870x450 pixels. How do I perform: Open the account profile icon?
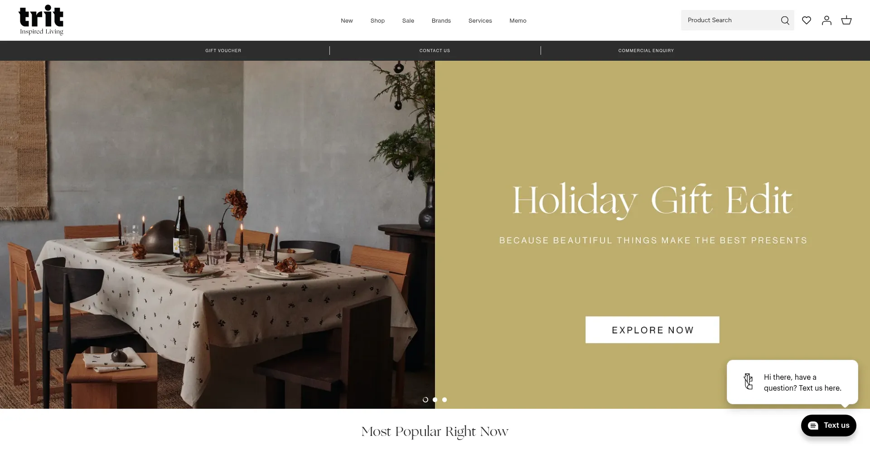click(x=826, y=20)
